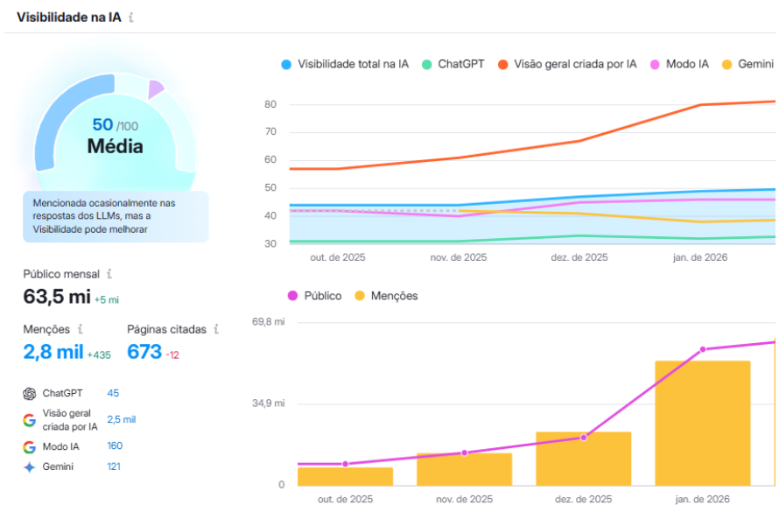Click the ChatGPT logo icon in list
Screen dimensions: 779x512
coord(30,394)
